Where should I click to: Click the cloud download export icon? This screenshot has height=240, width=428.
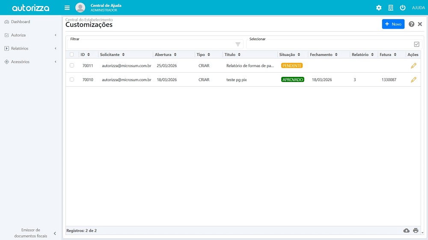(406, 231)
